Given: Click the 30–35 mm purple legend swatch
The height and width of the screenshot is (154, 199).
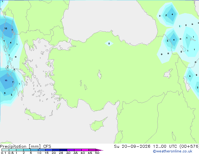Looking at the screenshot, I should (71, 150).
